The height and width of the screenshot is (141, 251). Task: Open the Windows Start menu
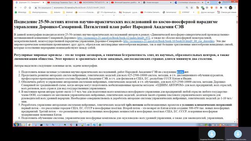point(16,125)
